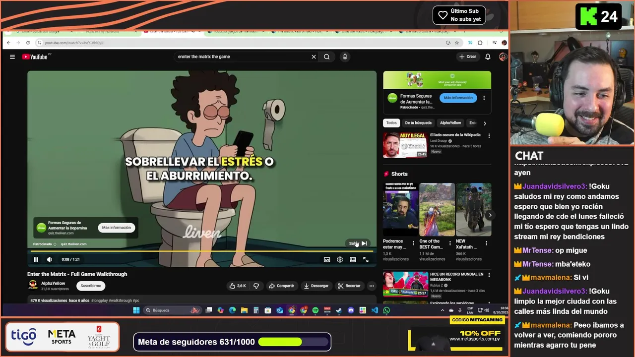The height and width of the screenshot is (357, 635).
Task: Open options for El lado oscuro de la Wikipedia
Action: pyautogui.click(x=489, y=135)
